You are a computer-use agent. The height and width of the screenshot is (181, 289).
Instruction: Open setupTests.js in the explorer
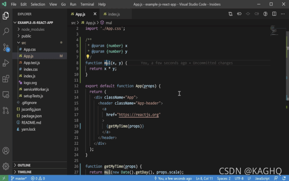tap(39, 96)
